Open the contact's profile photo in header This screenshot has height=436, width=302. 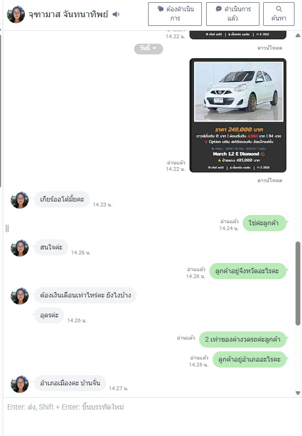click(16, 14)
